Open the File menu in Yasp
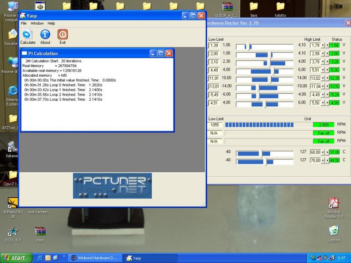Screen dimensions: 351x263 24,23
